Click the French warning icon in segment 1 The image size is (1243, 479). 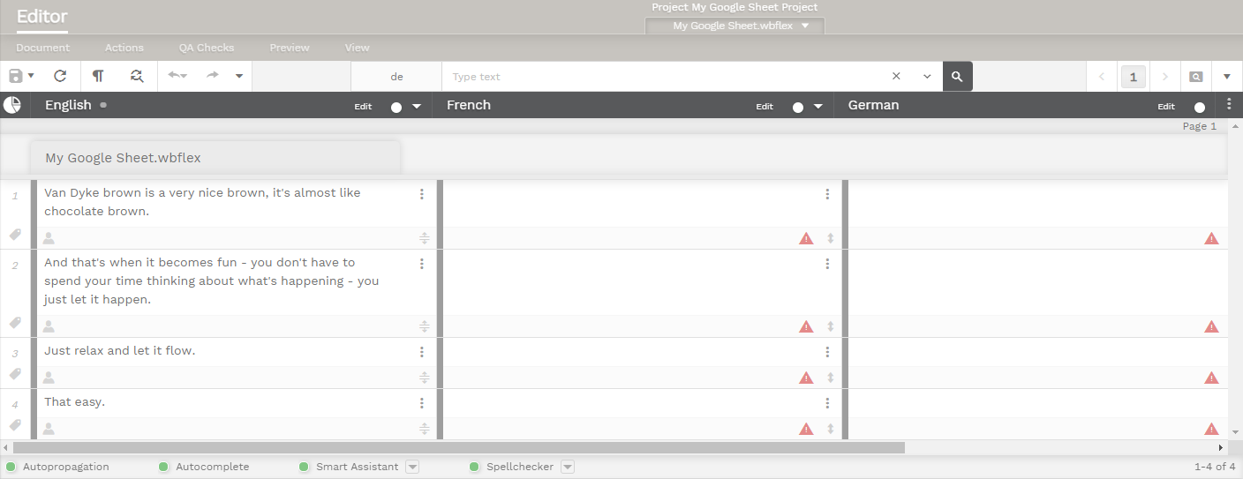click(x=806, y=238)
